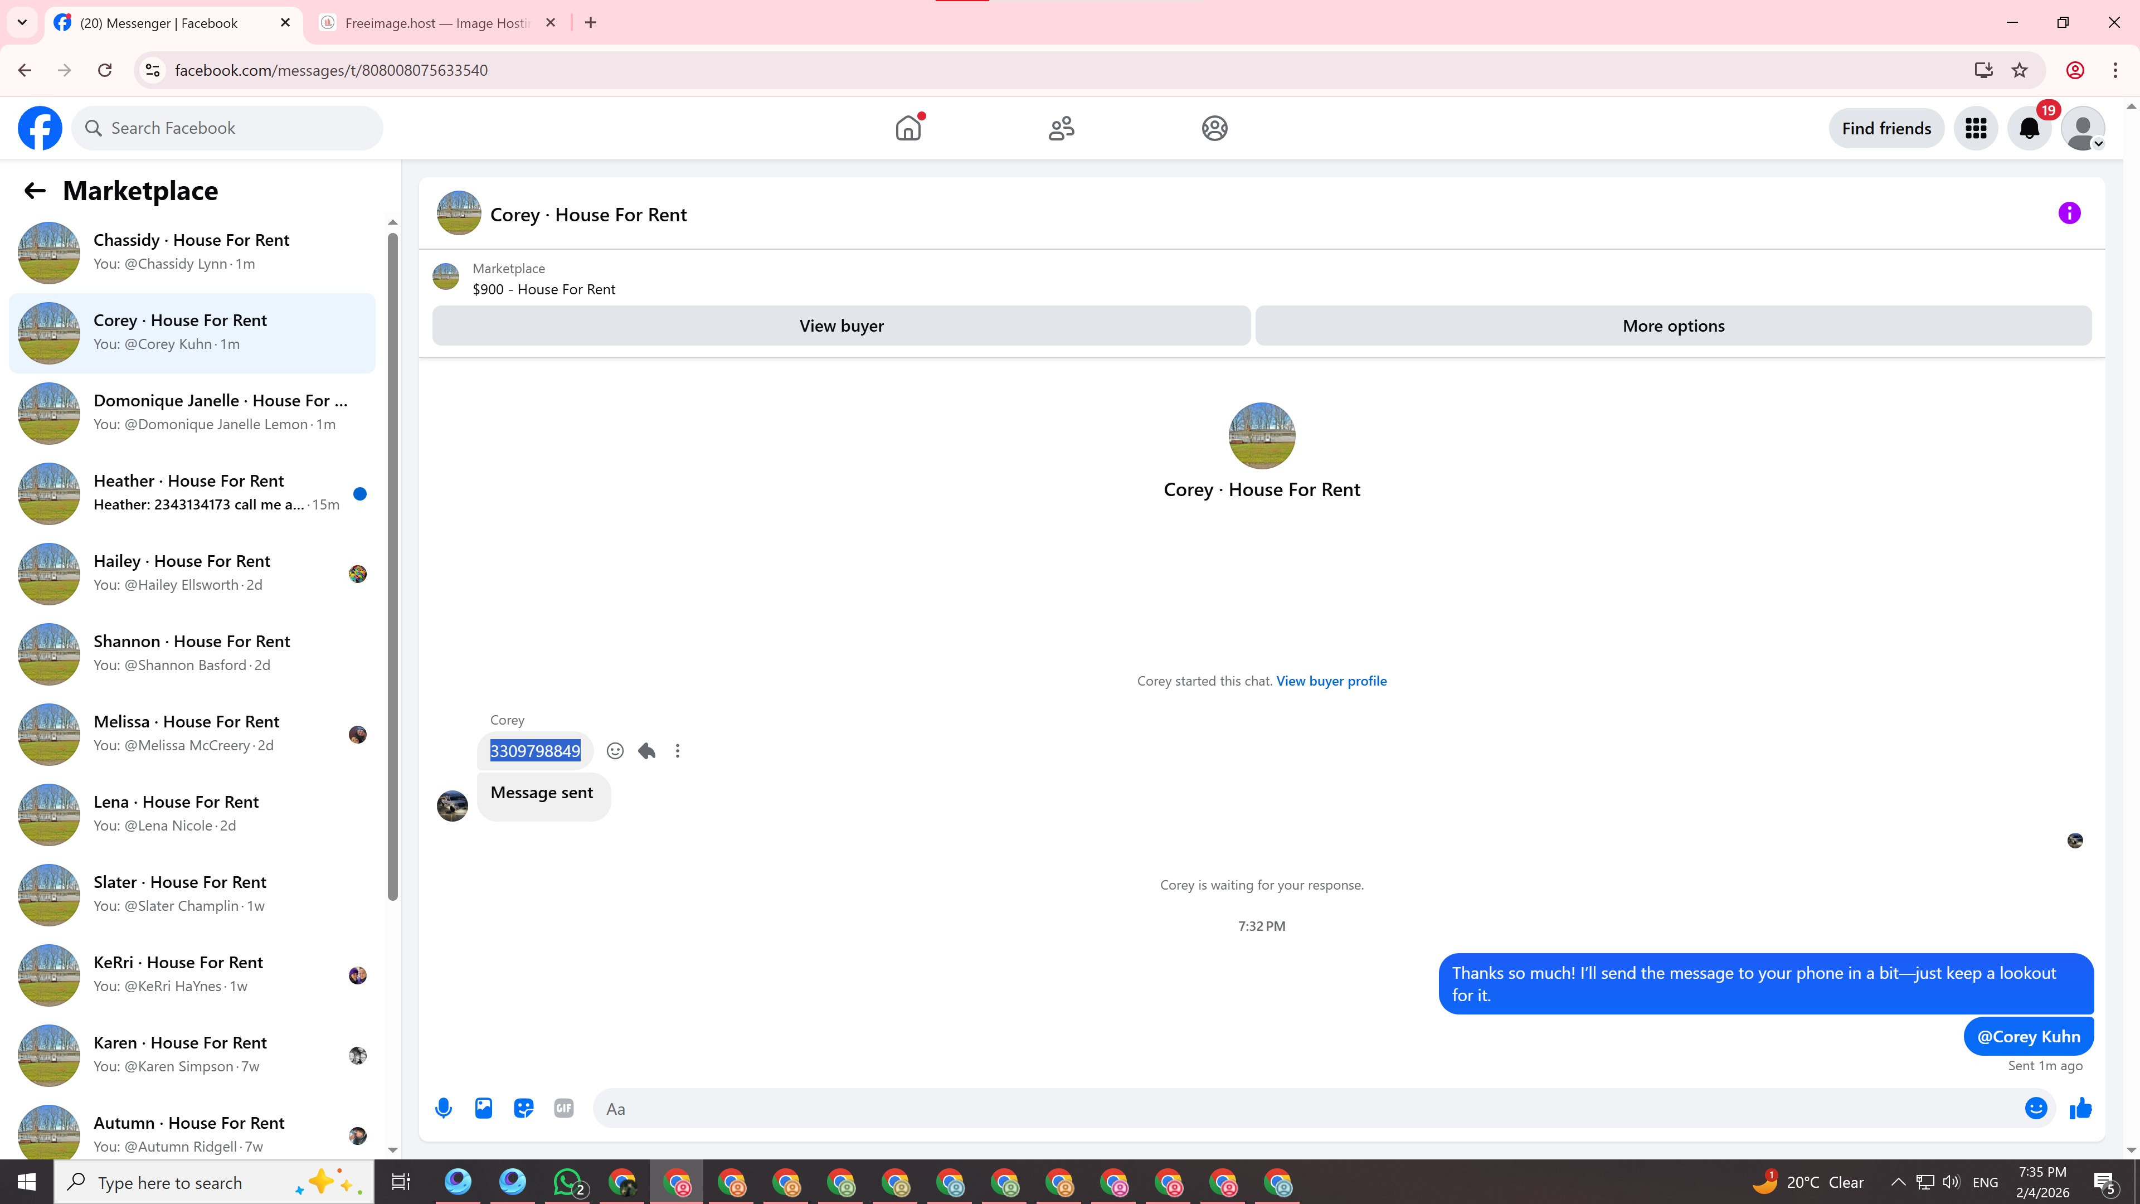2140x1204 pixels.
Task: Send a thumbs-up like
Action: click(x=2080, y=1108)
